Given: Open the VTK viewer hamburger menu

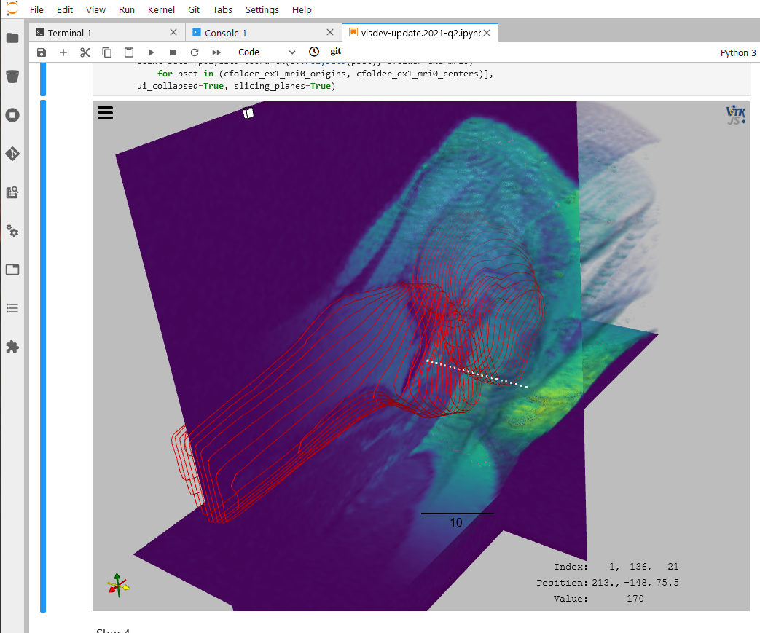Looking at the screenshot, I should (105, 112).
